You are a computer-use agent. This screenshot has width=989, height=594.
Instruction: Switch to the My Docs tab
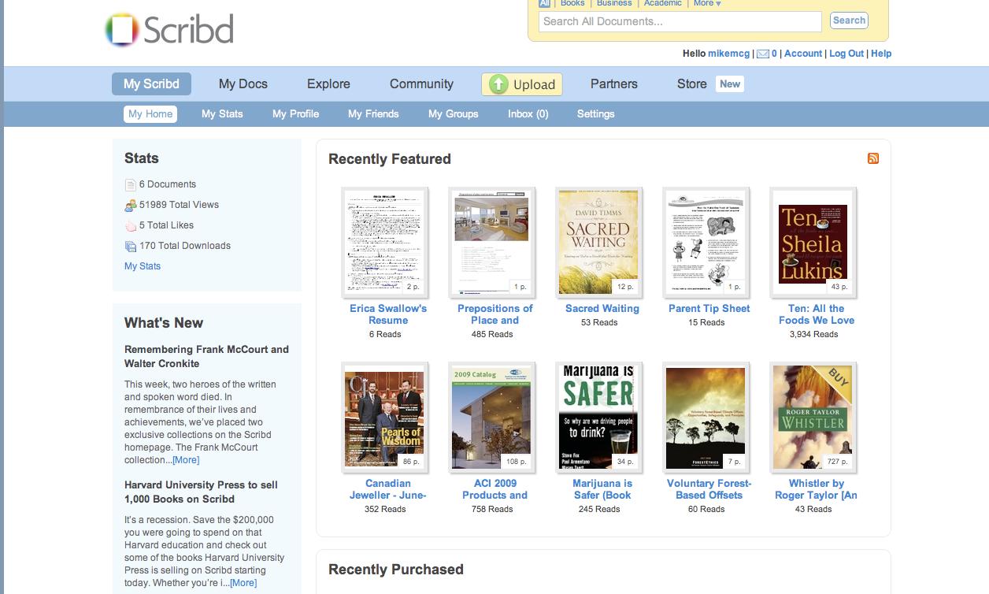[x=243, y=84]
